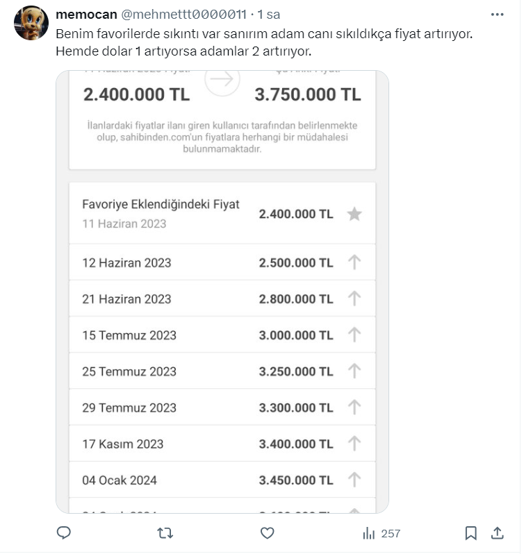Screen dimensions: 524x554
Task: Bookmark this tweet
Action: tap(470, 533)
